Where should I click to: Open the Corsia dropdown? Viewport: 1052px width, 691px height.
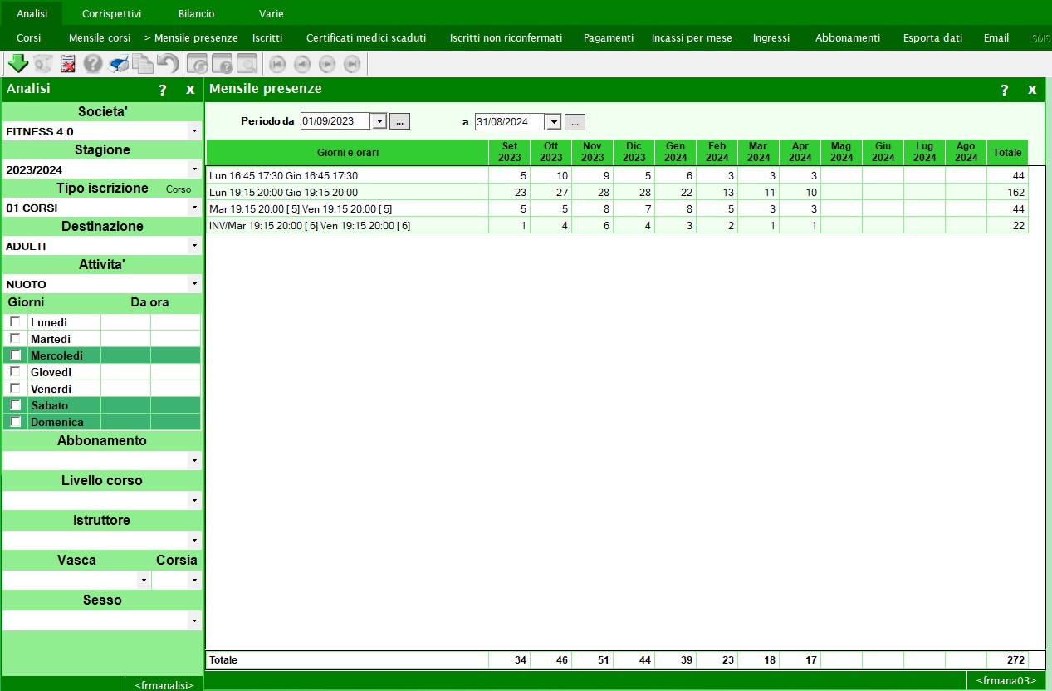pyautogui.click(x=194, y=580)
